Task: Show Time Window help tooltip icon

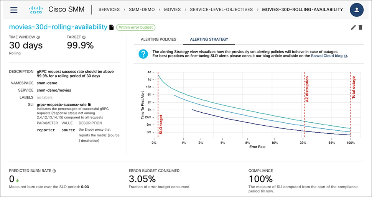Action: tap(38, 37)
